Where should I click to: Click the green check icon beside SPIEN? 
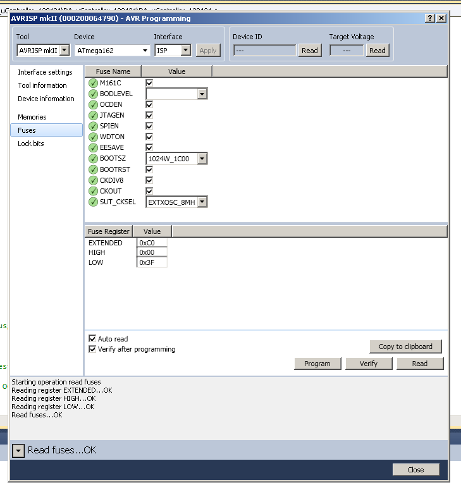[93, 126]
